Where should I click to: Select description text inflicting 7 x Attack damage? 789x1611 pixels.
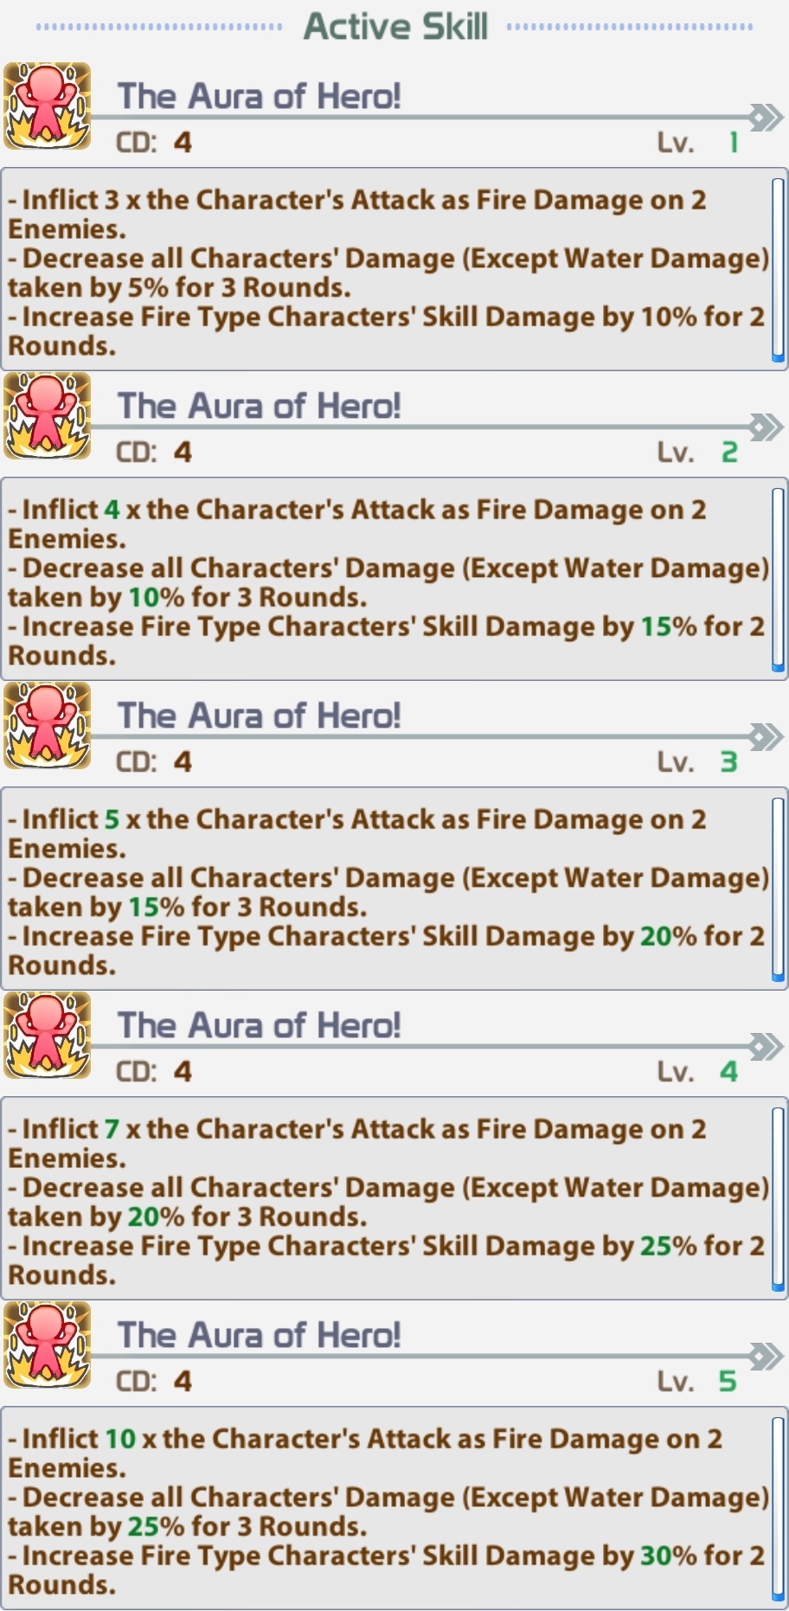coord(357,1143)
